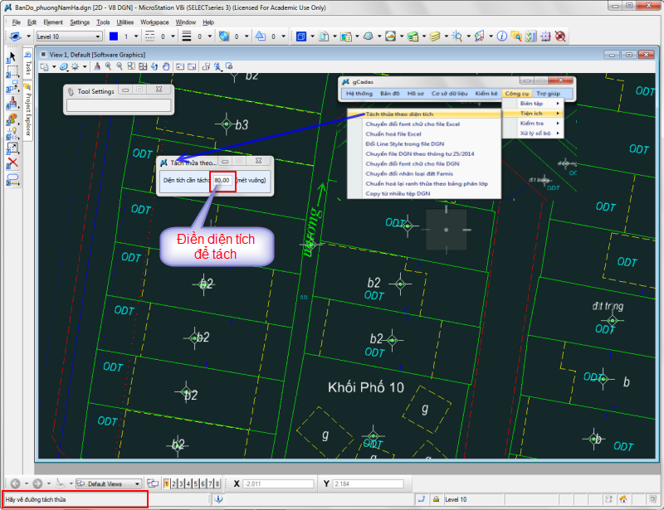Viewport: 664px width, 510px height.
Task: Click 'Cơ sở dữ liệu' in gCadas bar
Action: coord(449,94)
